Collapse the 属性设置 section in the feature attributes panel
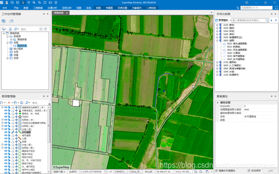Viewport: 279px width, 174px height. click(218, 102)
